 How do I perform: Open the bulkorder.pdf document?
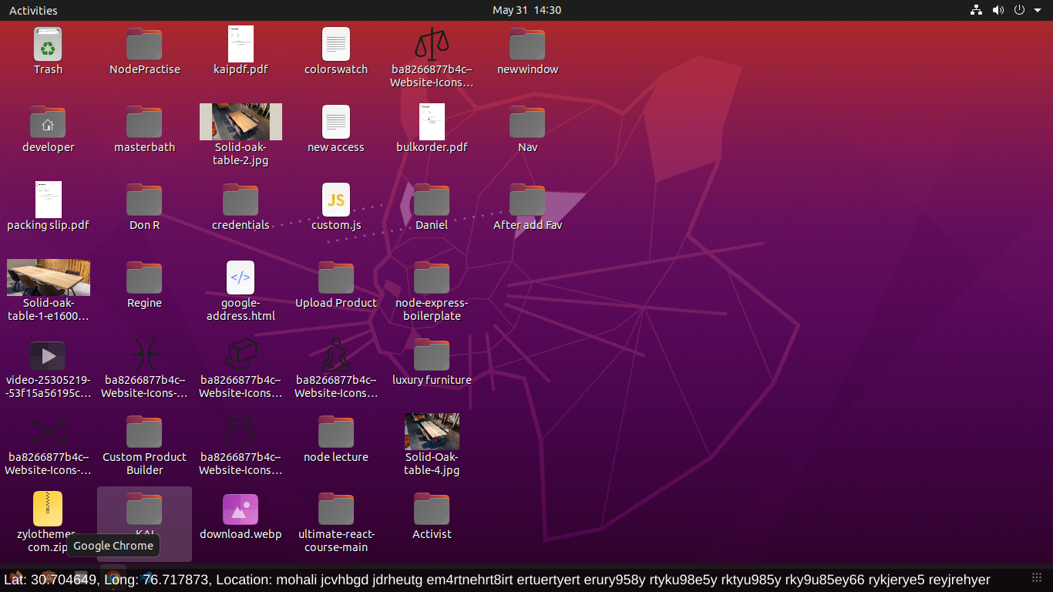(432, 123)
